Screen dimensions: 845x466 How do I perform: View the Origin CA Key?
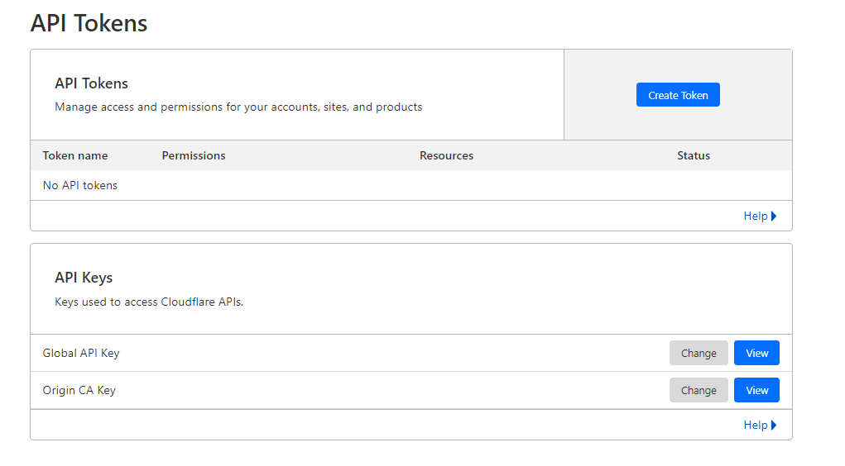tap(756, 390)
